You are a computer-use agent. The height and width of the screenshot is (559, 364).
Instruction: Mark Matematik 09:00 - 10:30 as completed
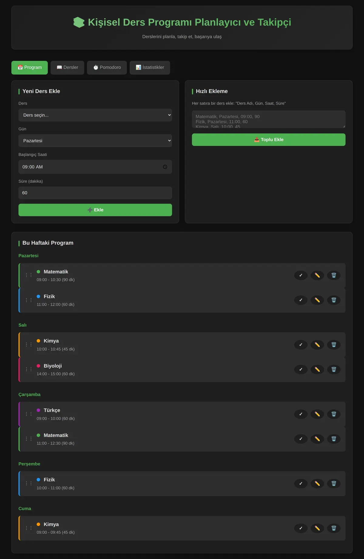(x=301, y=275)
